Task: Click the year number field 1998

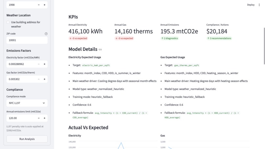Action: (21, 5)
